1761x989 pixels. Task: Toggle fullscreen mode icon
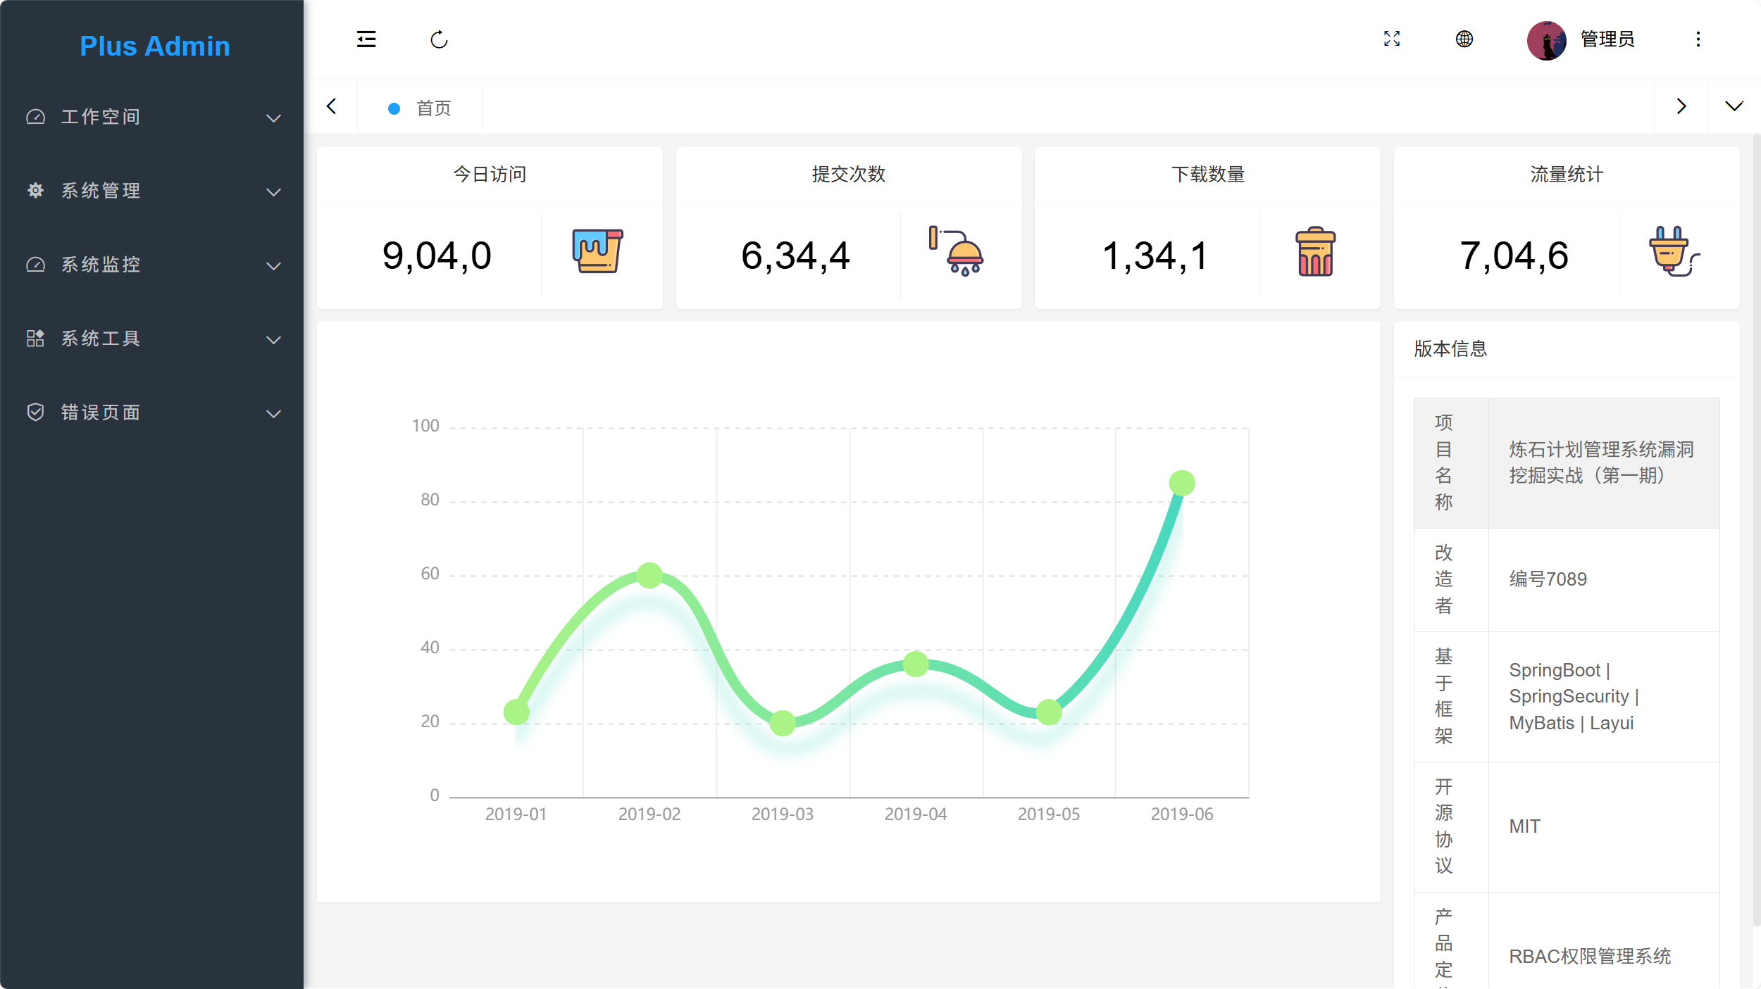click(x=1392, y=39)
